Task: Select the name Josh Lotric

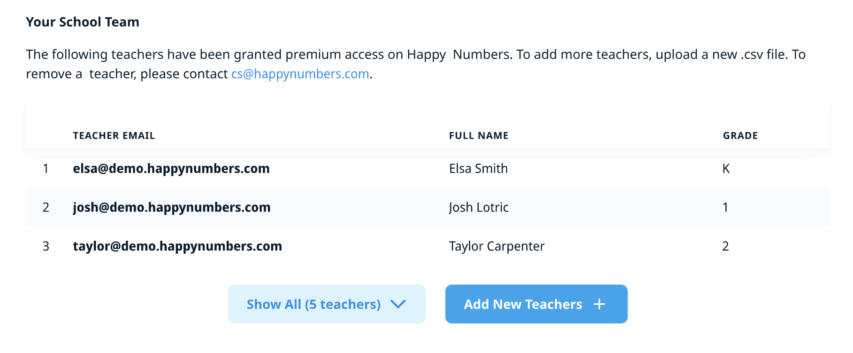Action: pyautogui.click(x=479, y=207)
